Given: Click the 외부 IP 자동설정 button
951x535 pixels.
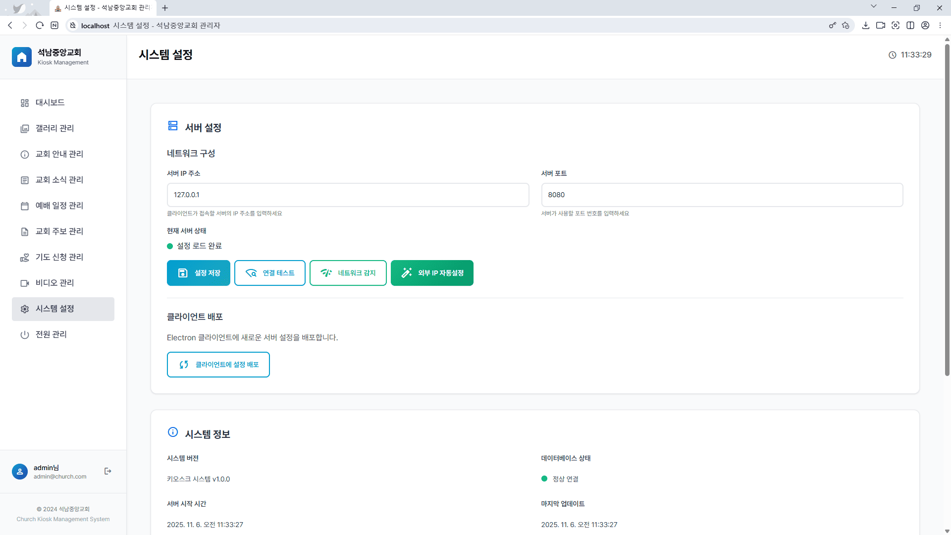Looking at the screenshot, I should (431, 273).
